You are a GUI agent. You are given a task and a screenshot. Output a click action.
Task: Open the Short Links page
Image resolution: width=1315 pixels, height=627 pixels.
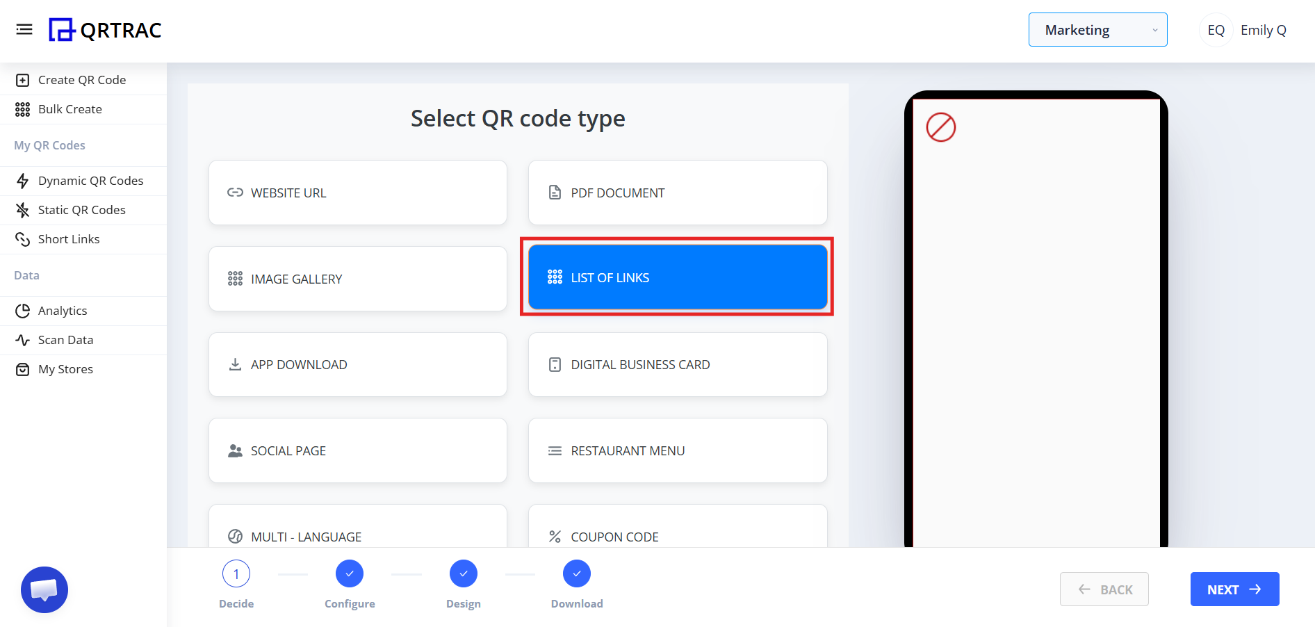(x=69, y=238)
